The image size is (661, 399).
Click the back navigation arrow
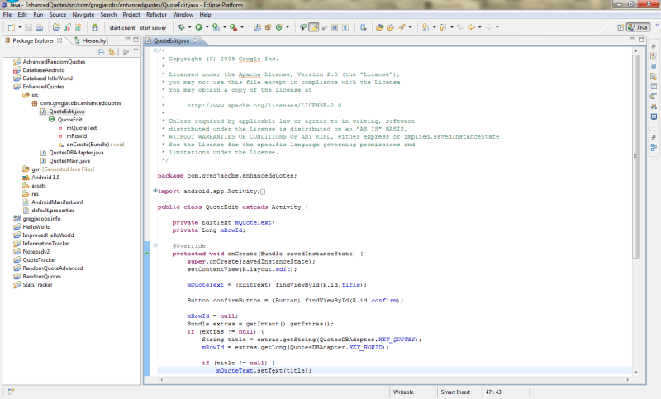pos(472,27)
